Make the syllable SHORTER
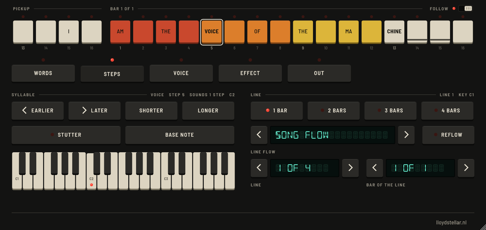Screen dimensions: 486x230 151,110
